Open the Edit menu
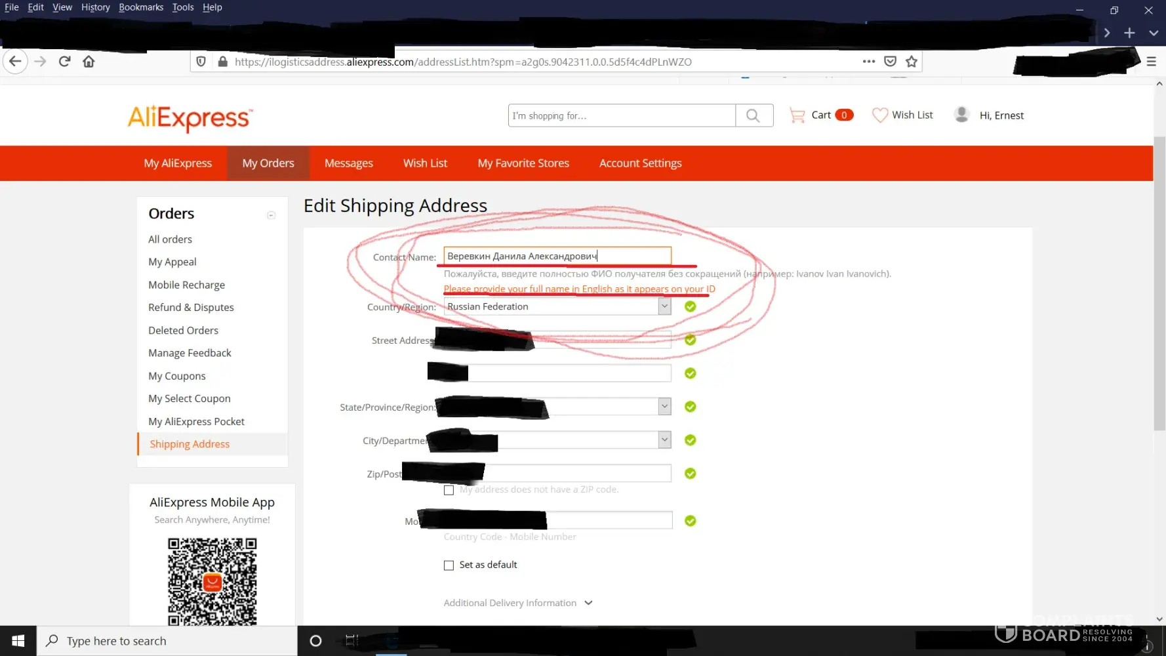This screenshot has height=656, width=1166. tap(36, 7)
